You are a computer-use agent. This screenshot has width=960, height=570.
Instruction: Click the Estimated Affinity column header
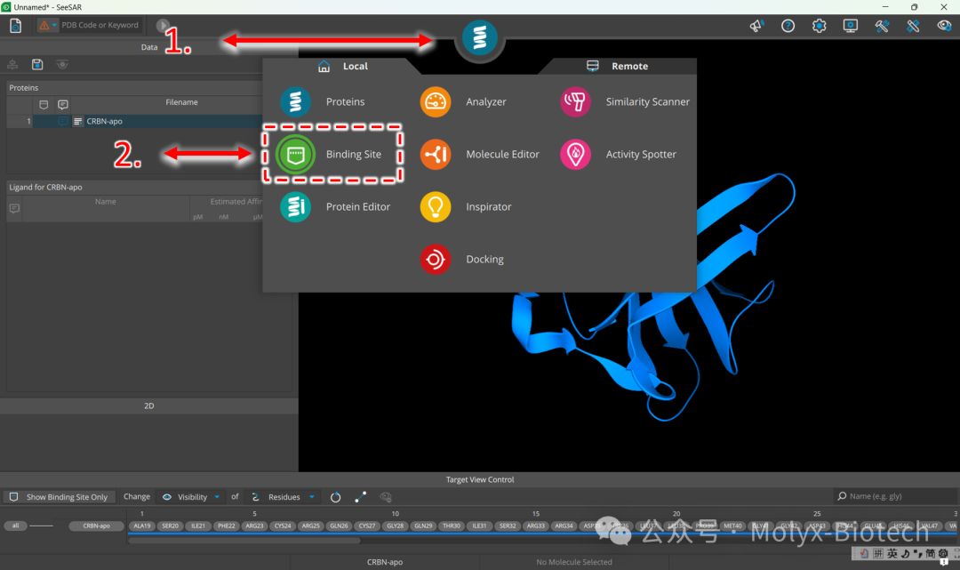(236, 202)
